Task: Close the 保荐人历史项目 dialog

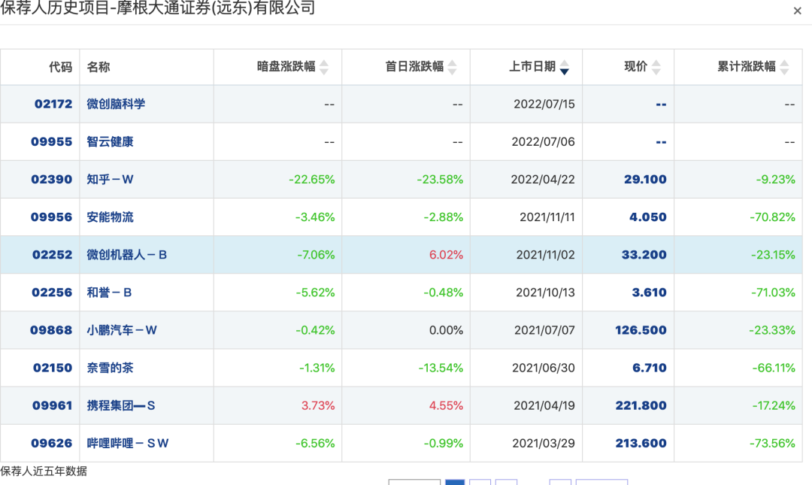Action: click(x=797, y=11)
